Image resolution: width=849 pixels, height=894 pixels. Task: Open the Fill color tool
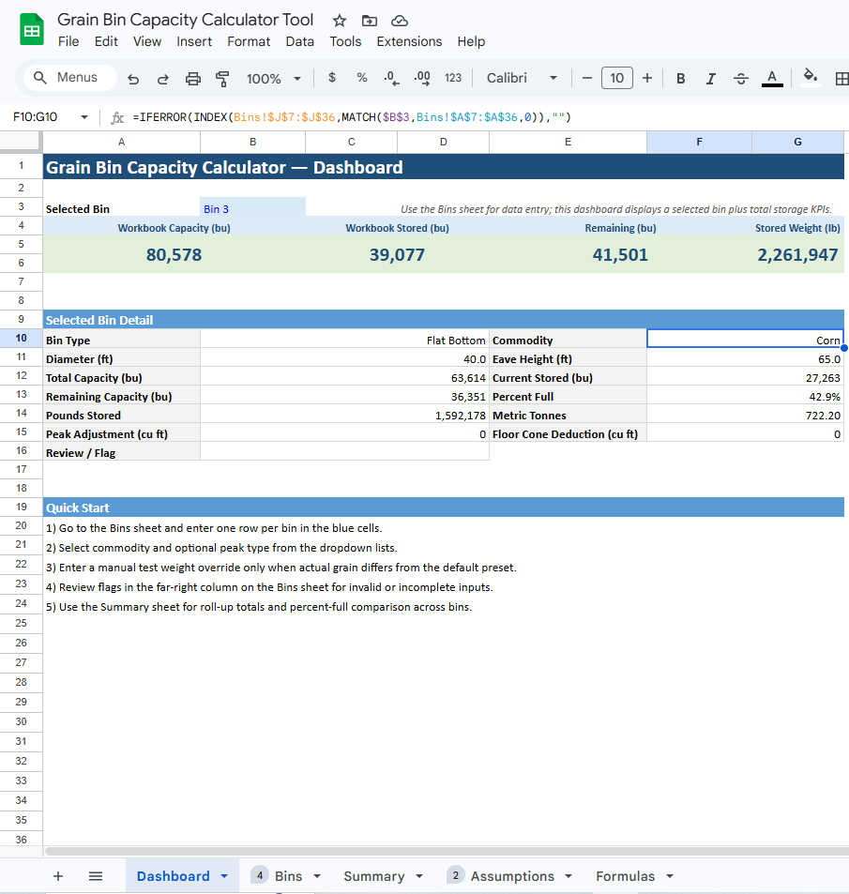(810, 79)
